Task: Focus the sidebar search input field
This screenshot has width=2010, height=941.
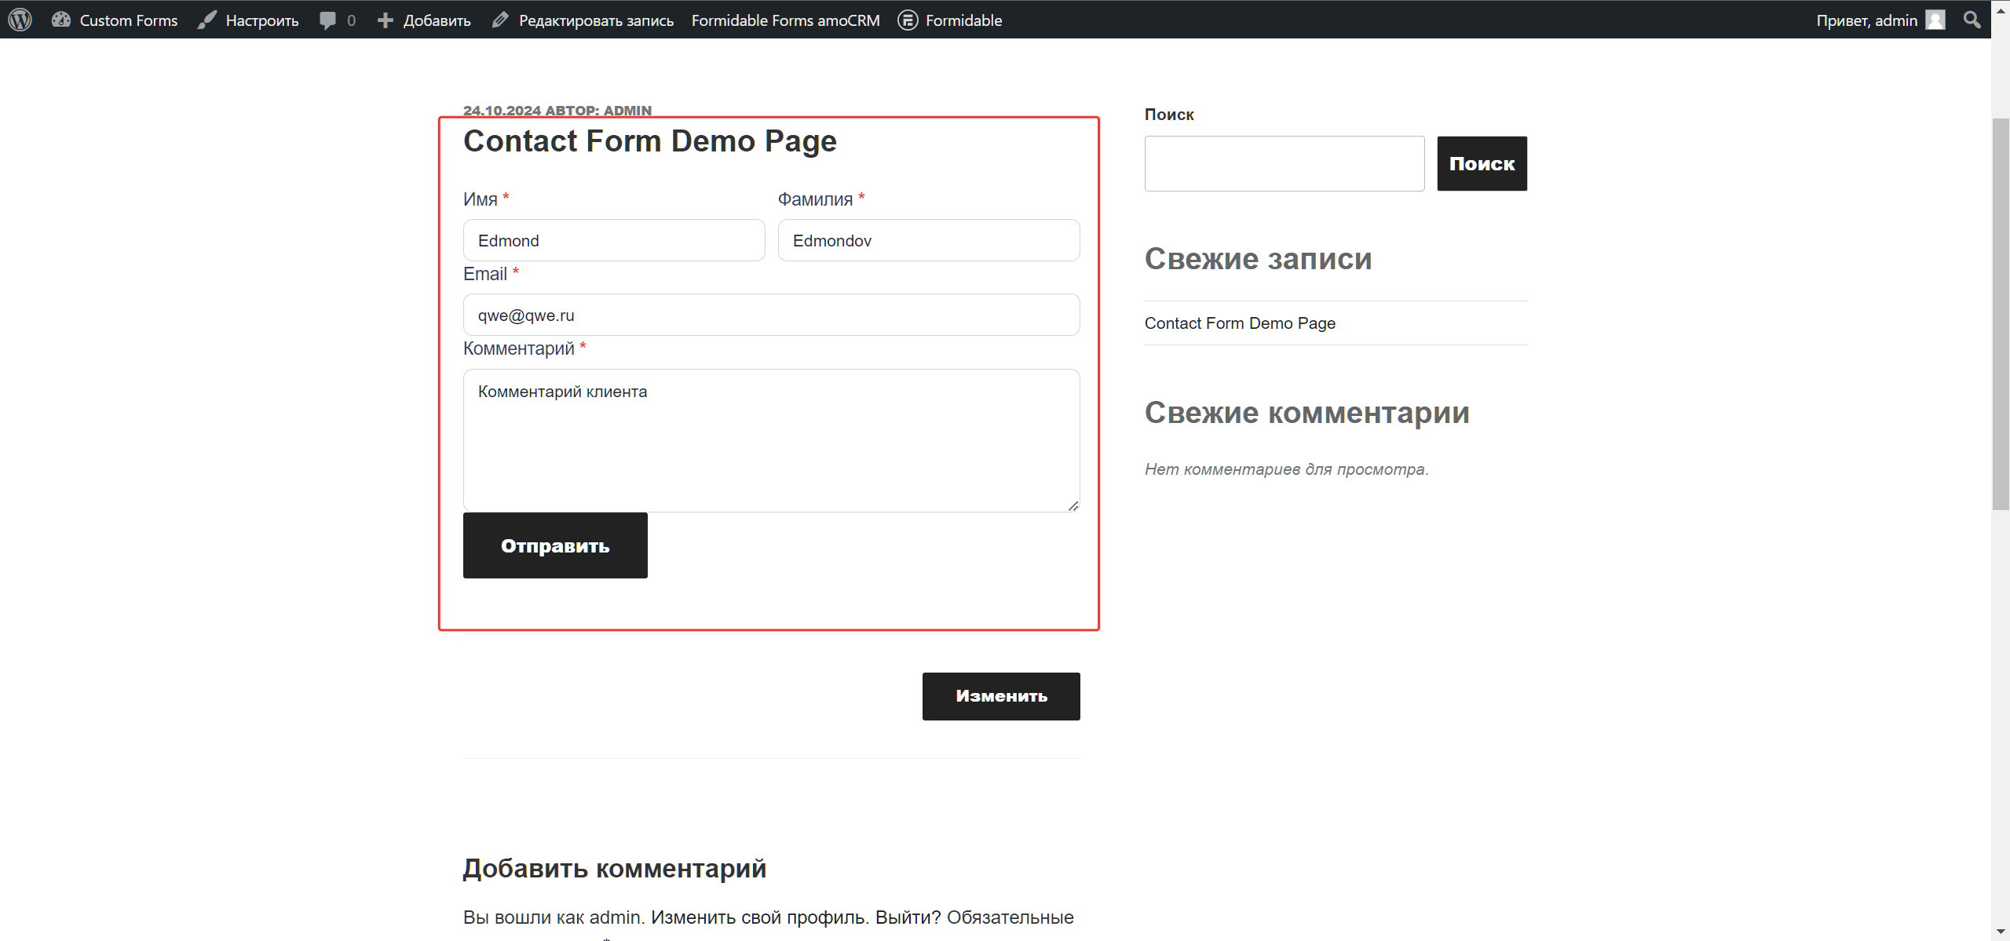Action: point(1284,163)
